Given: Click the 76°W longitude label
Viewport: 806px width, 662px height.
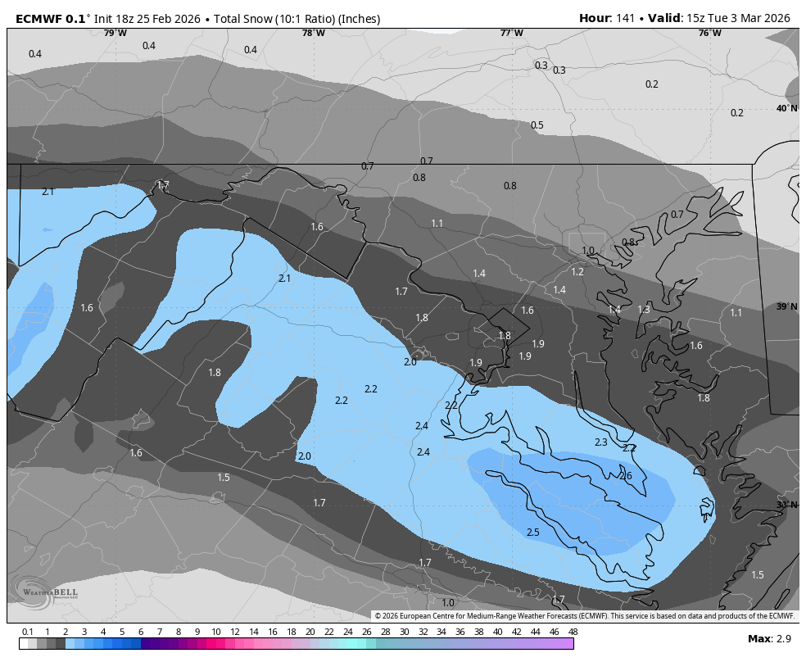Looking at the screenshot, I should tap(709, 34).
